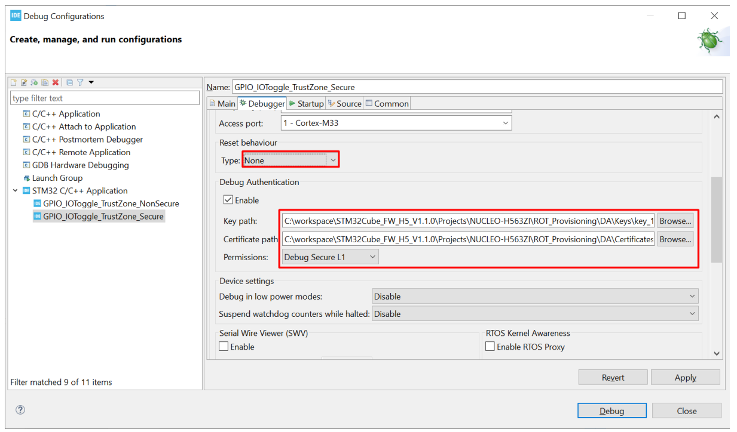Create a new launch configuration
Screen dimensions: 737x432
(x=14, y=82)
